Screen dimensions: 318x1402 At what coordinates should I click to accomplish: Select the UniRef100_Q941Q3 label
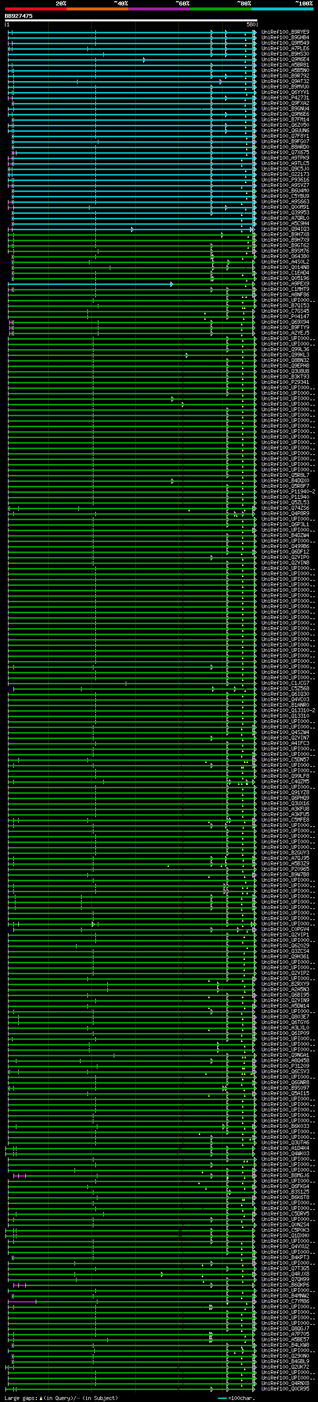(x=285, y=229)
